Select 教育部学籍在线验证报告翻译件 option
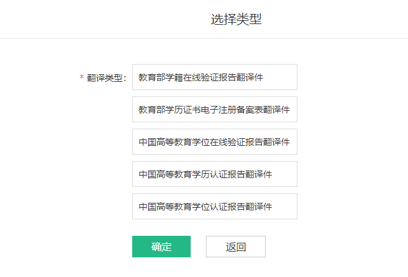This screenshot has height=277, width=408. click(214, 77)
